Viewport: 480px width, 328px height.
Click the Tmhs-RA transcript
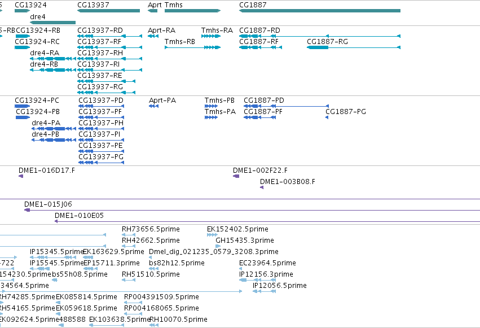[211, 36]
